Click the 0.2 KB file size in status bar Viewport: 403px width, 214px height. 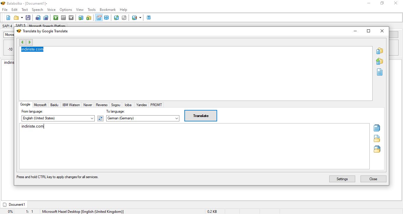pos(212,212)
